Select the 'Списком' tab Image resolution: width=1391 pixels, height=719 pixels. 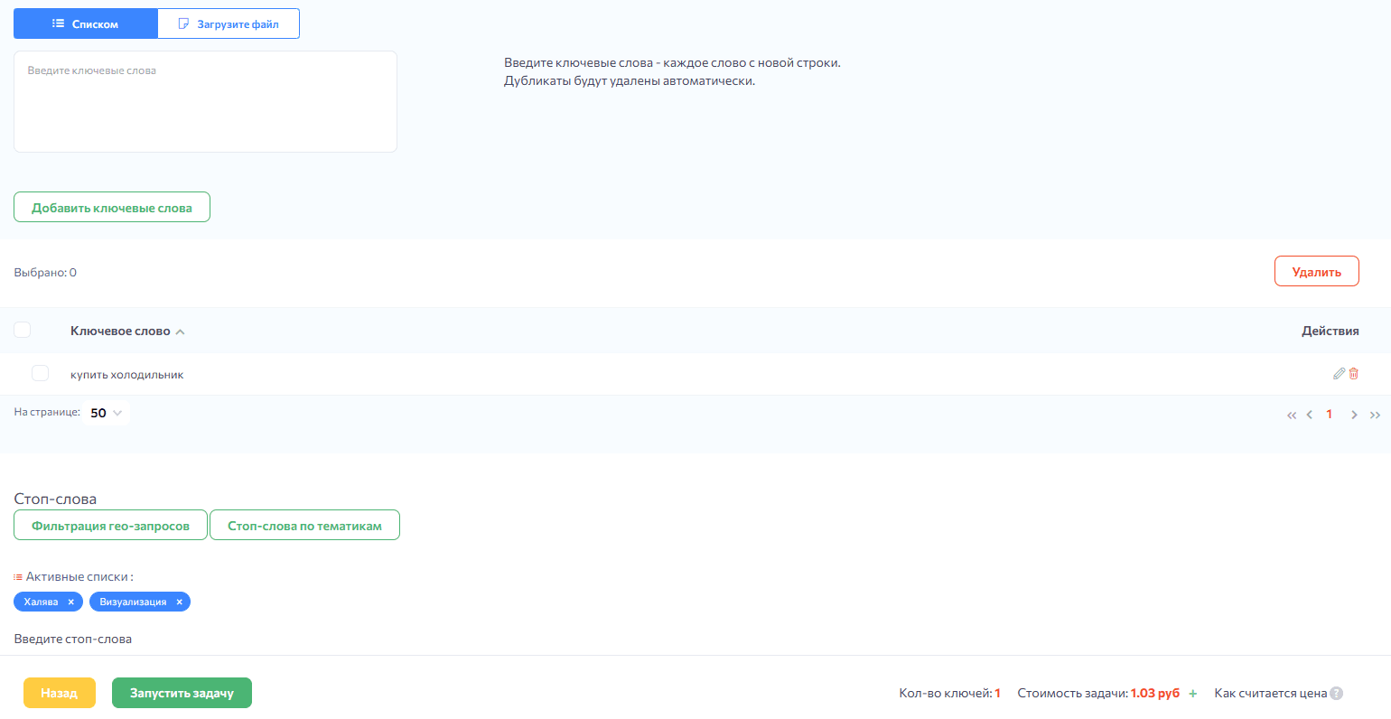(x=86, y=23)
